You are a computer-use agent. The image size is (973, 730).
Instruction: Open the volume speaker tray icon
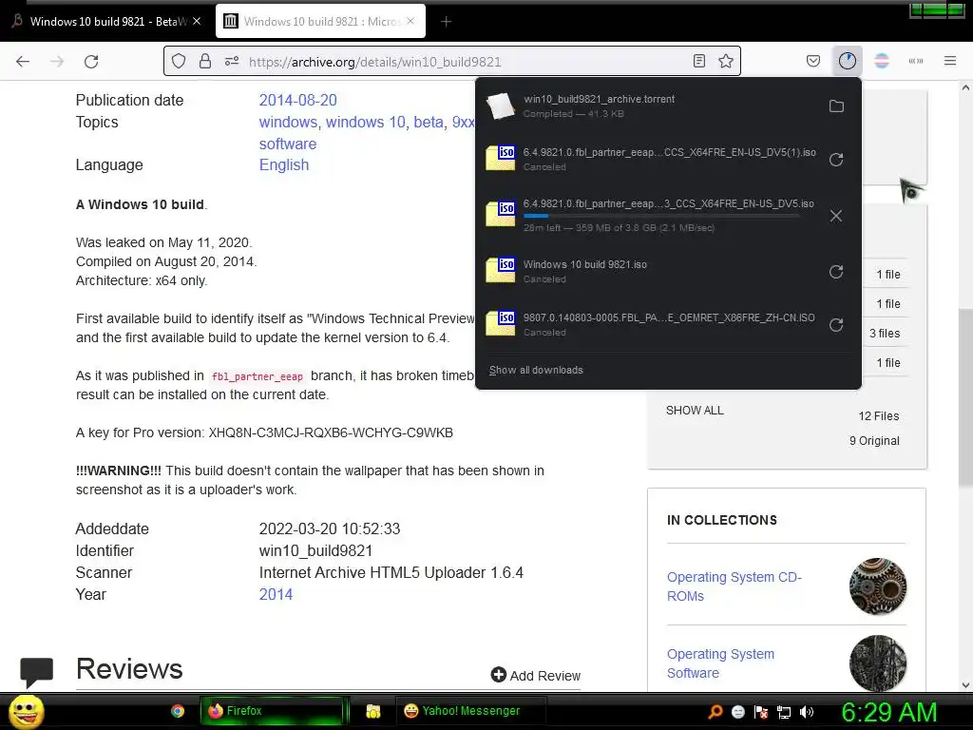coord(807,712)
